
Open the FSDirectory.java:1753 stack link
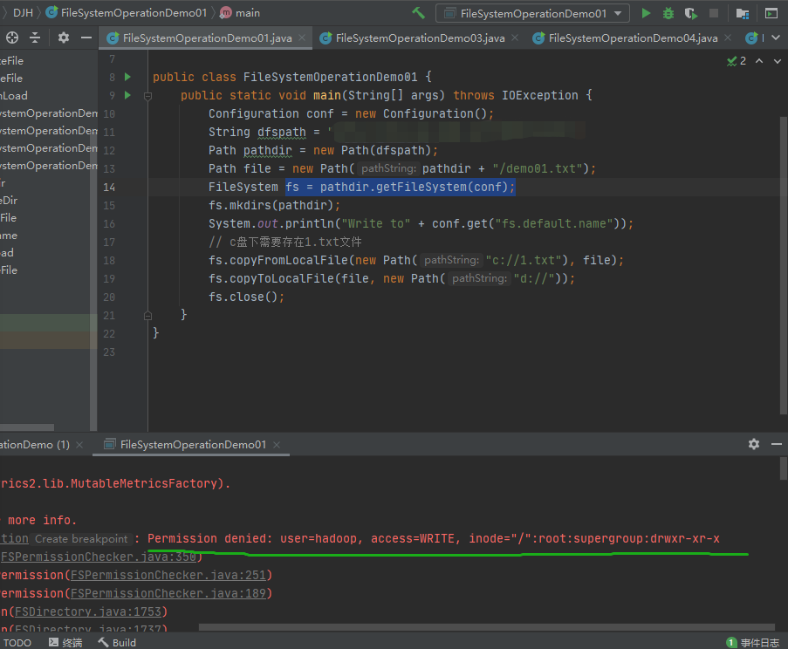pos(88,611)
